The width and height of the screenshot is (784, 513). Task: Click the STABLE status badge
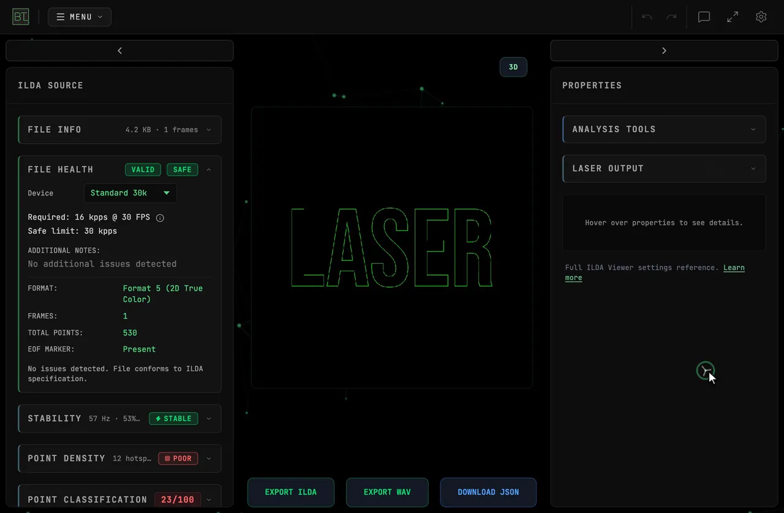tap(173, 419)
